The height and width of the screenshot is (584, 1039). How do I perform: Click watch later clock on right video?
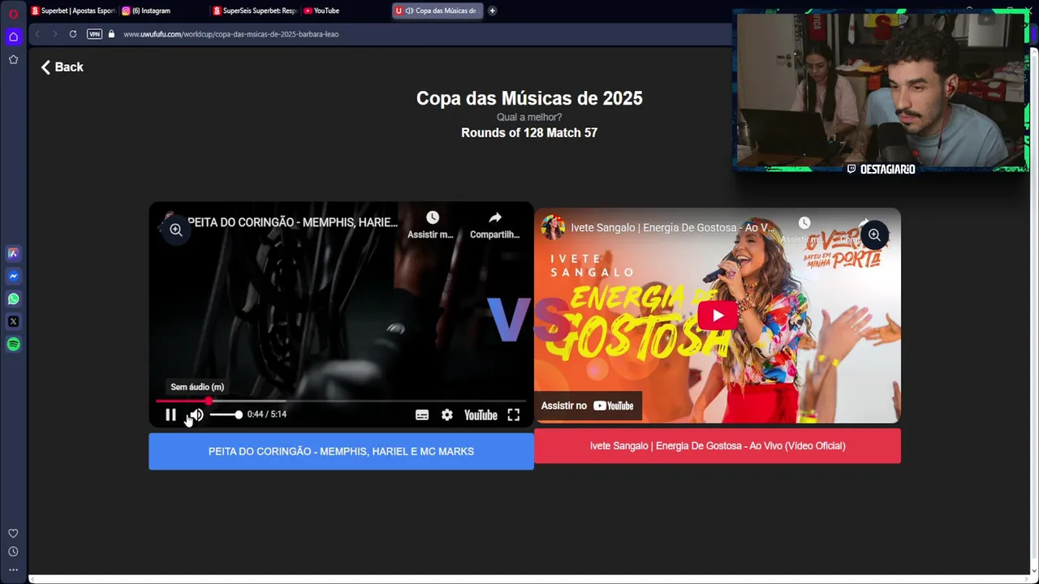[x=804, y=223]
